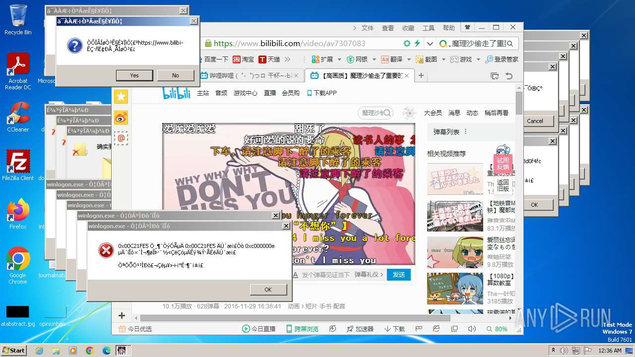Click 下载 download arrow in status bar

click(394, 329)
